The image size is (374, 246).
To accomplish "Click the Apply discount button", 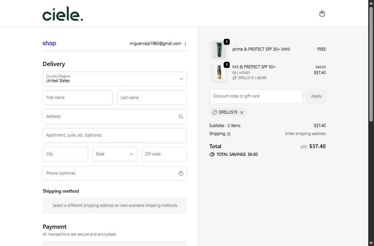I will 316,96.
